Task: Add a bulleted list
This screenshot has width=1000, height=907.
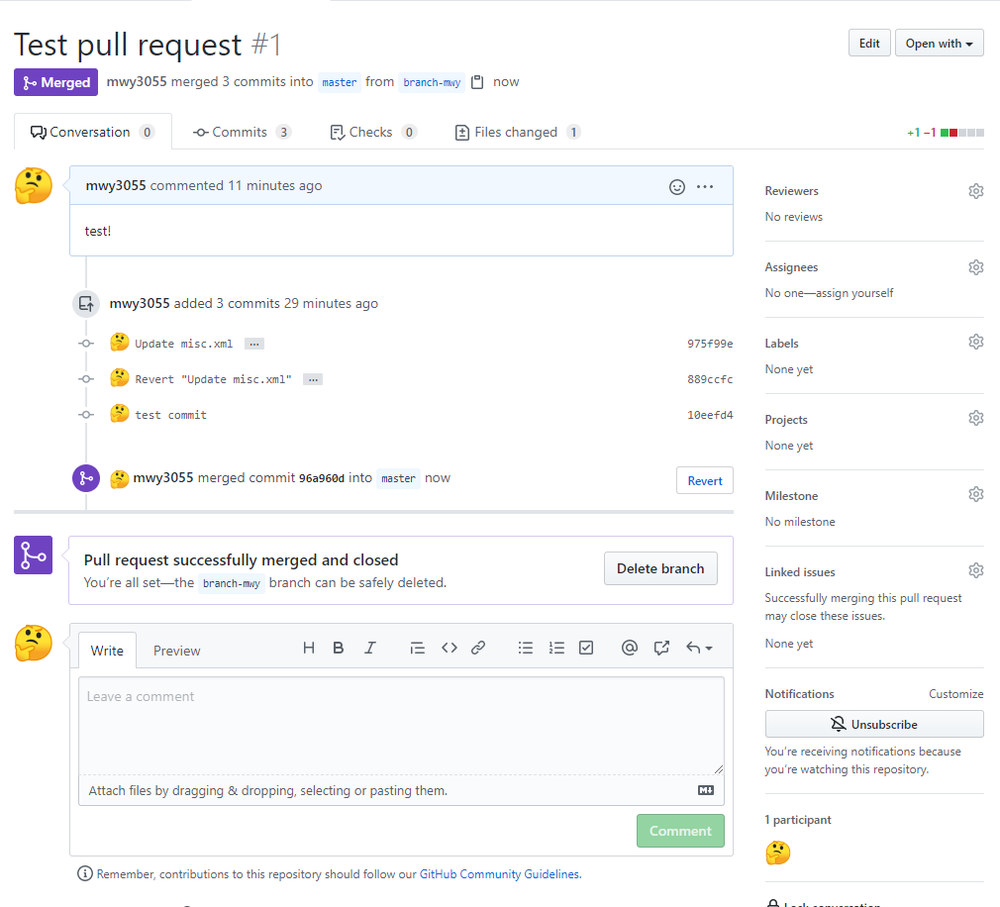Action: [x=526, y=648]
